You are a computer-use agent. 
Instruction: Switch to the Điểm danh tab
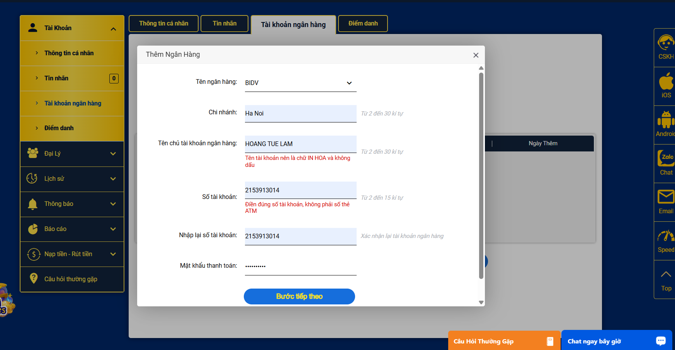[363, 24]
